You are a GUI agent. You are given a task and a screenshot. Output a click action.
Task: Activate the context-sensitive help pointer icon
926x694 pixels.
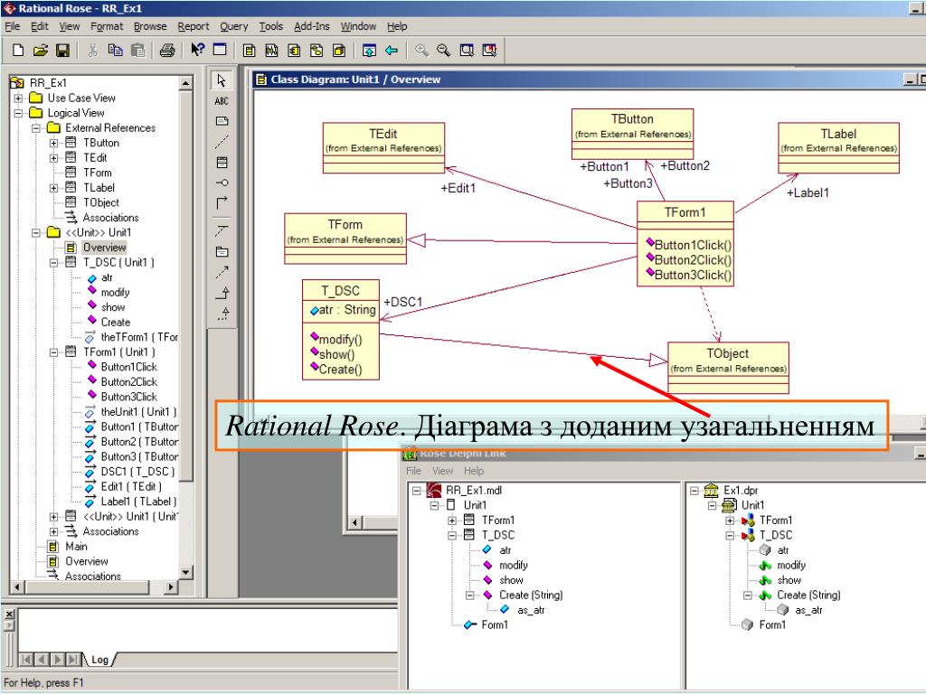197,51
